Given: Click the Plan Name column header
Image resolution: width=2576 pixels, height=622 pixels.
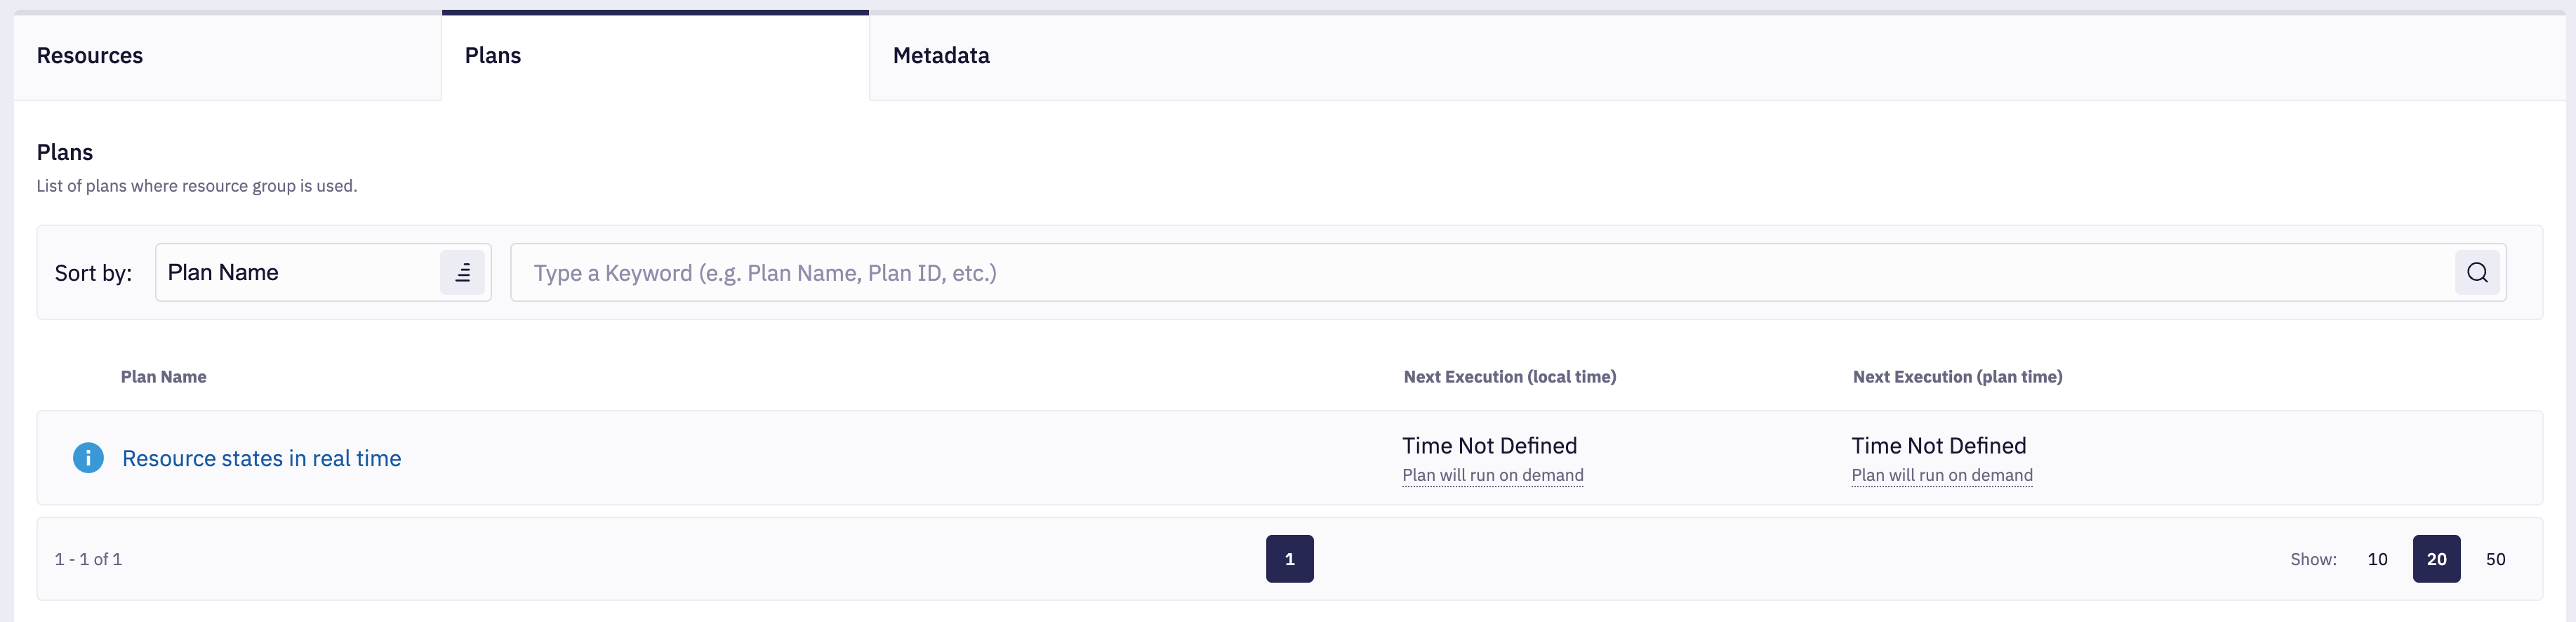Looking at the screenshot, I should tap(164, 377).
